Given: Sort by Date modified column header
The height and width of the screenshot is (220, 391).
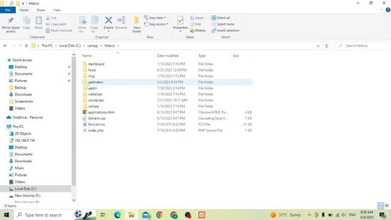Looking at the screenshot, I should tap(175, 56).
